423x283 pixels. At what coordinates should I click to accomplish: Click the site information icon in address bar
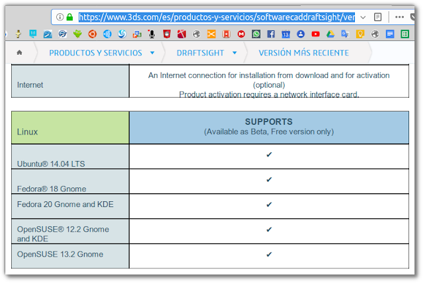(x=60, y=17)
